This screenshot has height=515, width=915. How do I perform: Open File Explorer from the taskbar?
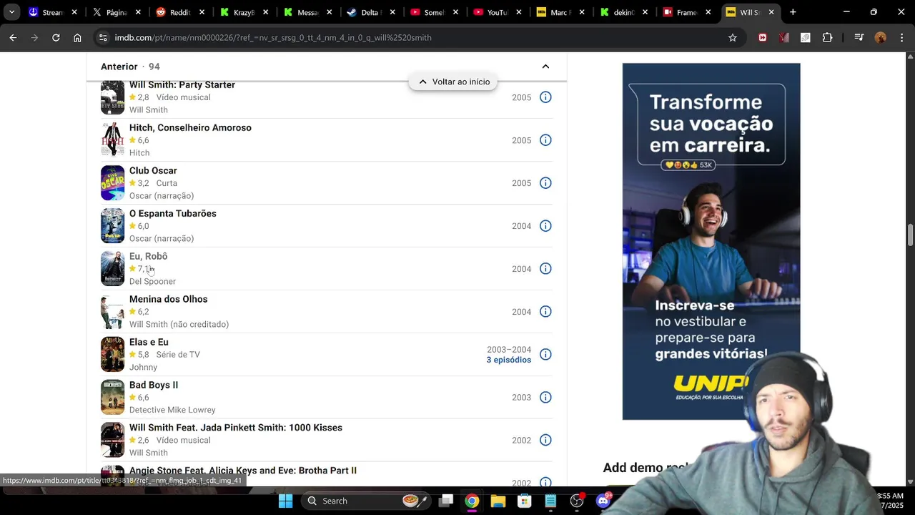tap(498, 501)
